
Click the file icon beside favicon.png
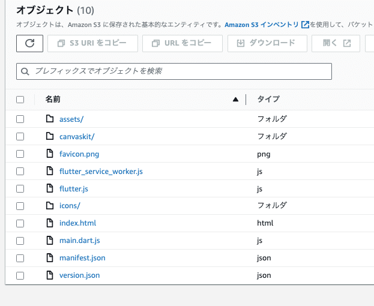[x=50, y=154]
